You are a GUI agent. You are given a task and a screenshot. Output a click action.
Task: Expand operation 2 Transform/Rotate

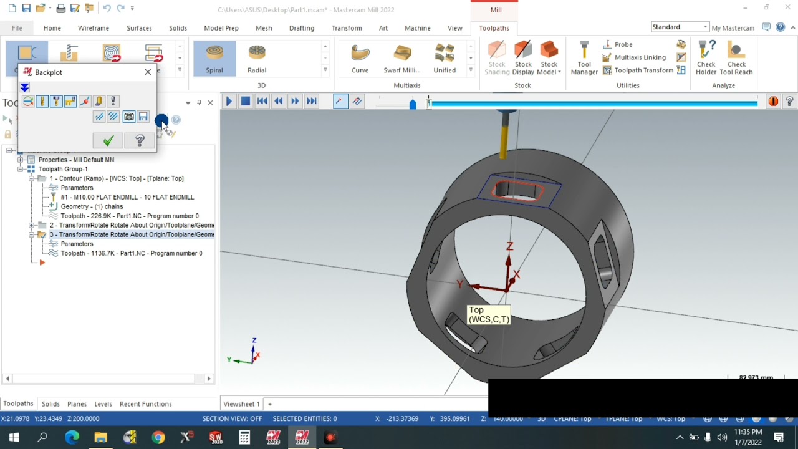31,225
